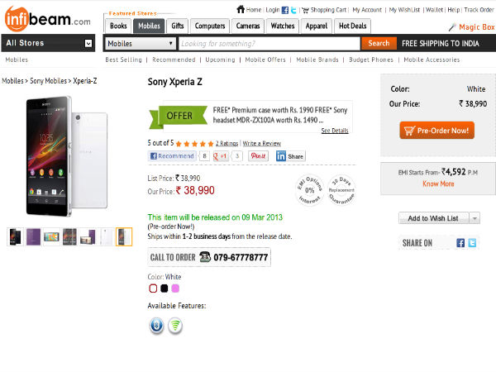496x372 pixels.
Task: Click the search input field
Action: 269,43
